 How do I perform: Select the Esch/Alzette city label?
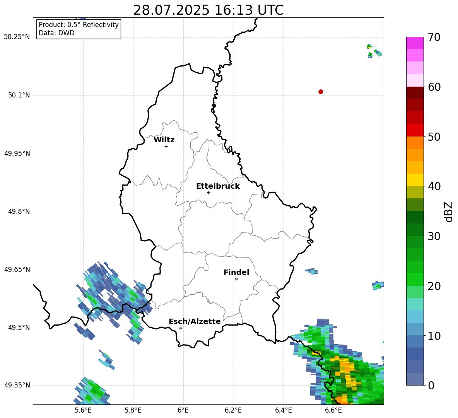pos(195,322)
